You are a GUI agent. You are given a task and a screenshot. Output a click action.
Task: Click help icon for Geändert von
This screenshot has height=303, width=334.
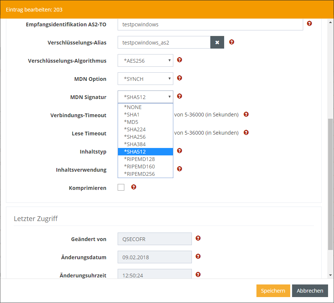(x=198, y=238)
